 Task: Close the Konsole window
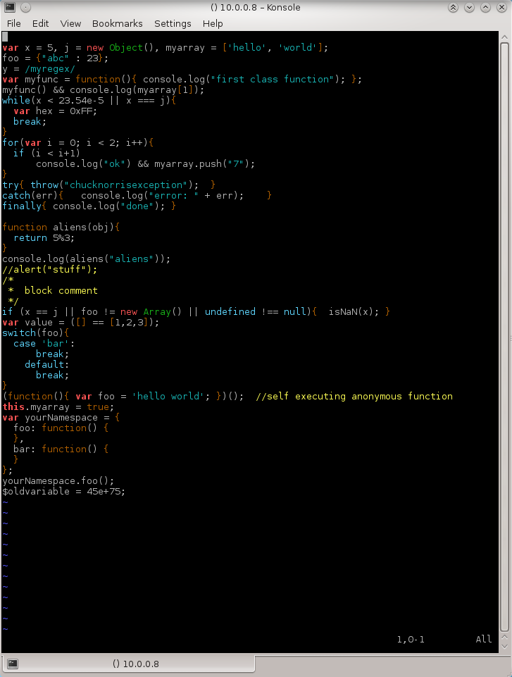[x=501, y=7]
